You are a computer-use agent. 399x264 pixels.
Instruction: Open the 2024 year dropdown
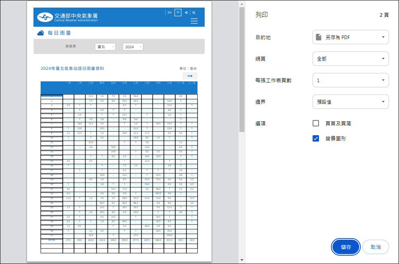(x=133, y=46)
